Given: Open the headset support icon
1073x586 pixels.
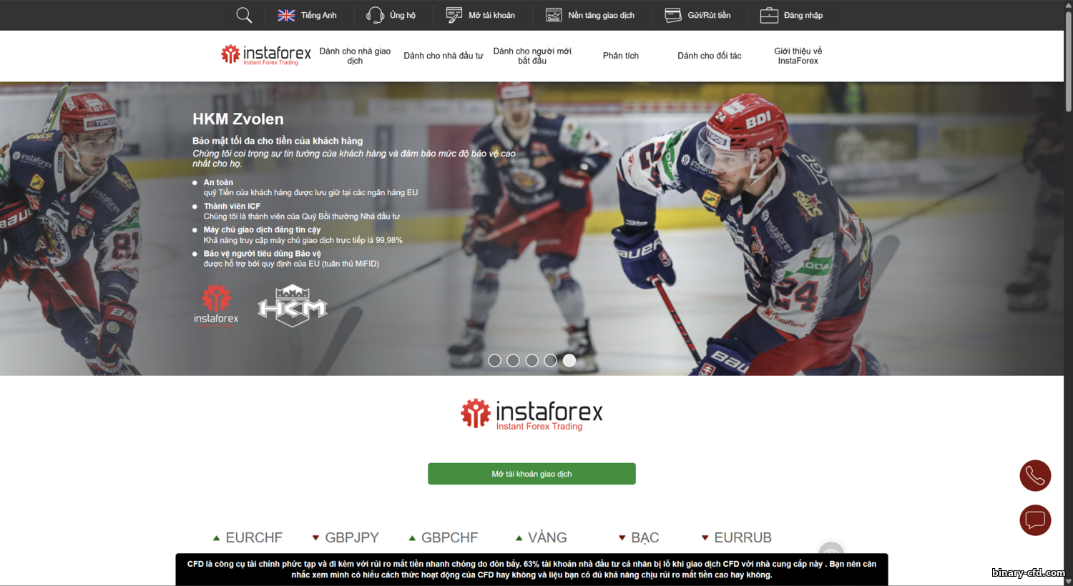Looking at the screenshot, I should pyautogui.click(x=375, y=15).
